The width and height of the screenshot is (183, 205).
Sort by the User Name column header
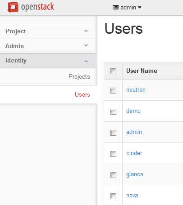142,71
